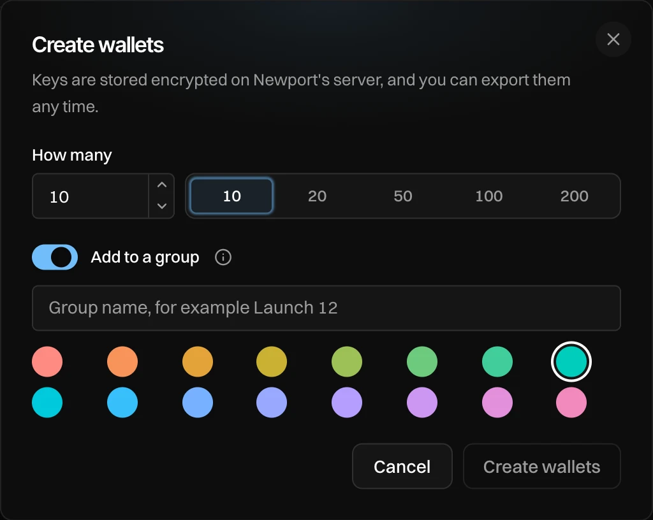653x520 pixels.
Task: Pick the sky blue color swatch
Action: [122, 402]
